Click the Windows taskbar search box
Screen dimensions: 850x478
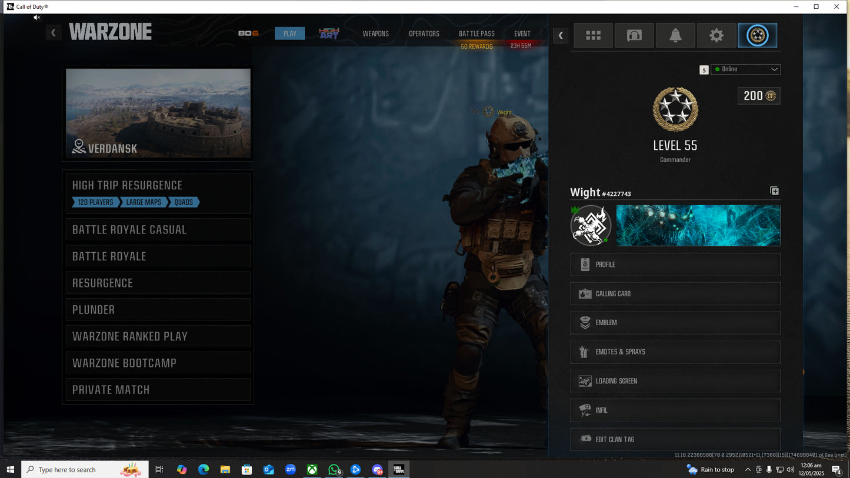85,469
